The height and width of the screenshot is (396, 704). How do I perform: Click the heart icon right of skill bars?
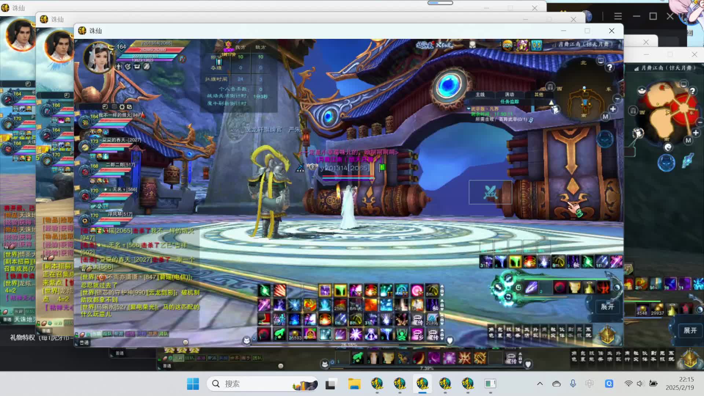450,340
